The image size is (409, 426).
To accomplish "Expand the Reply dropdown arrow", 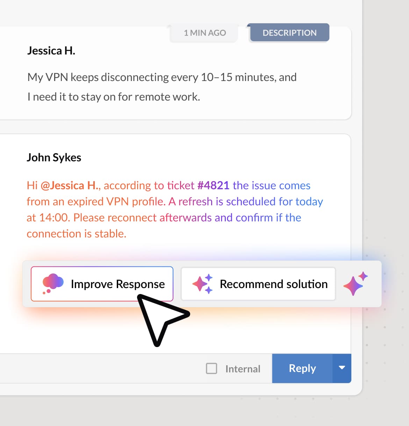I will pyautogui.click(x=342, y=368).
